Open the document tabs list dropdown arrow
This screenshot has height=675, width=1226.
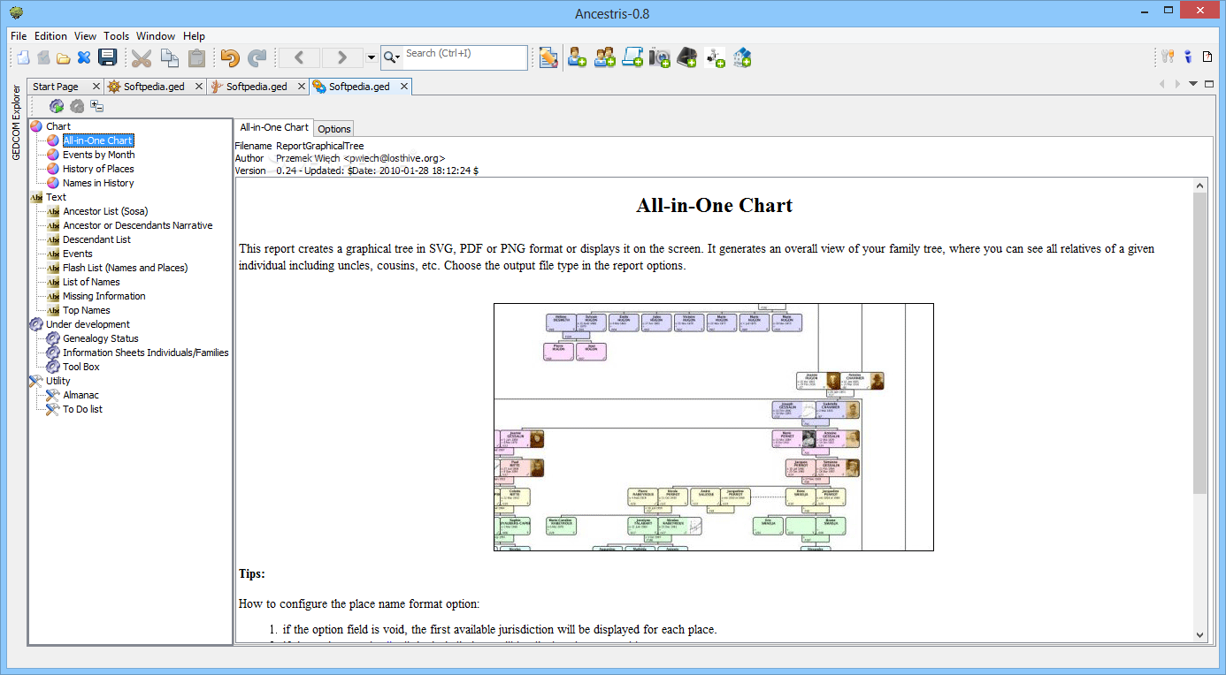click(x=1193, y=84)
